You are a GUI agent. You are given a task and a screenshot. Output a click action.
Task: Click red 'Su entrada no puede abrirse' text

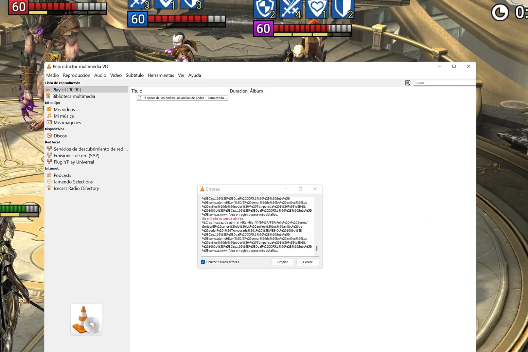coord(223,218)
